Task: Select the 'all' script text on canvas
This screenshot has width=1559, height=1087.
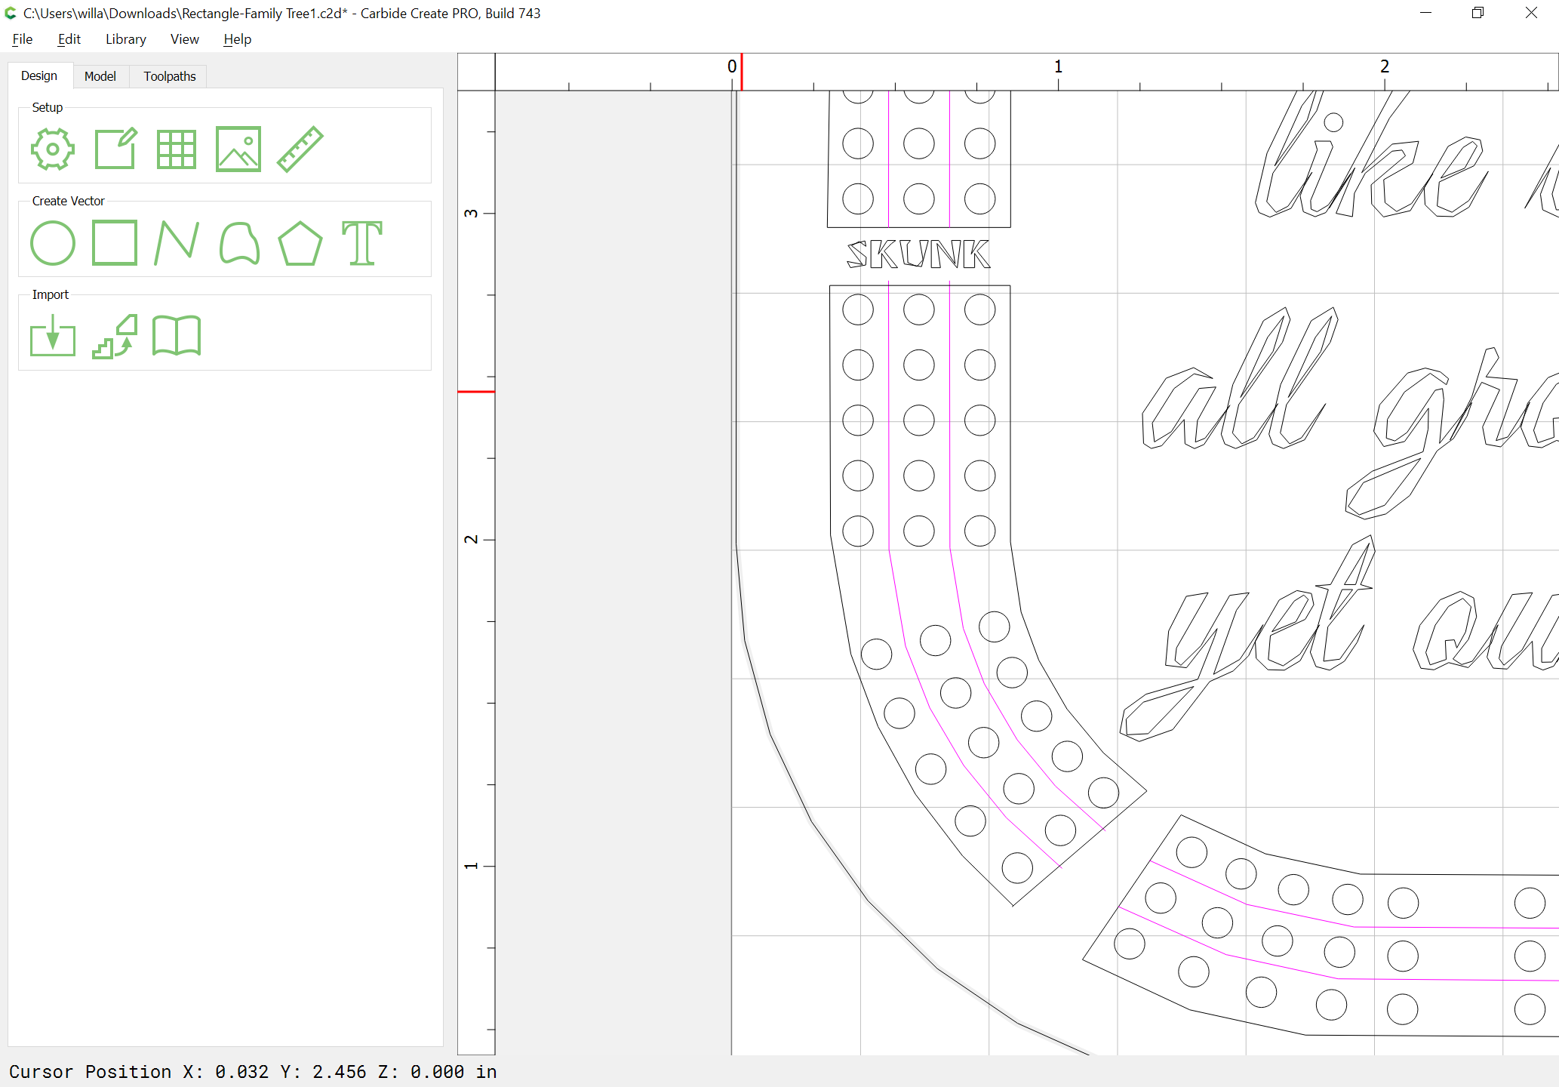Action: (x=1239, y=377)
